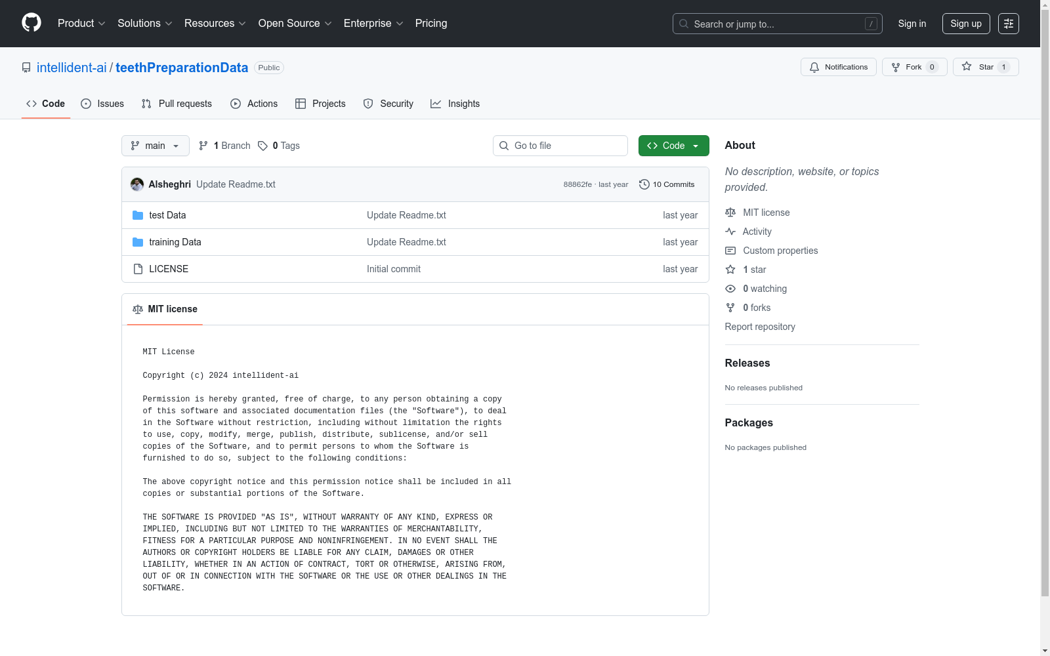Click the No packages published text

[766, 447]
